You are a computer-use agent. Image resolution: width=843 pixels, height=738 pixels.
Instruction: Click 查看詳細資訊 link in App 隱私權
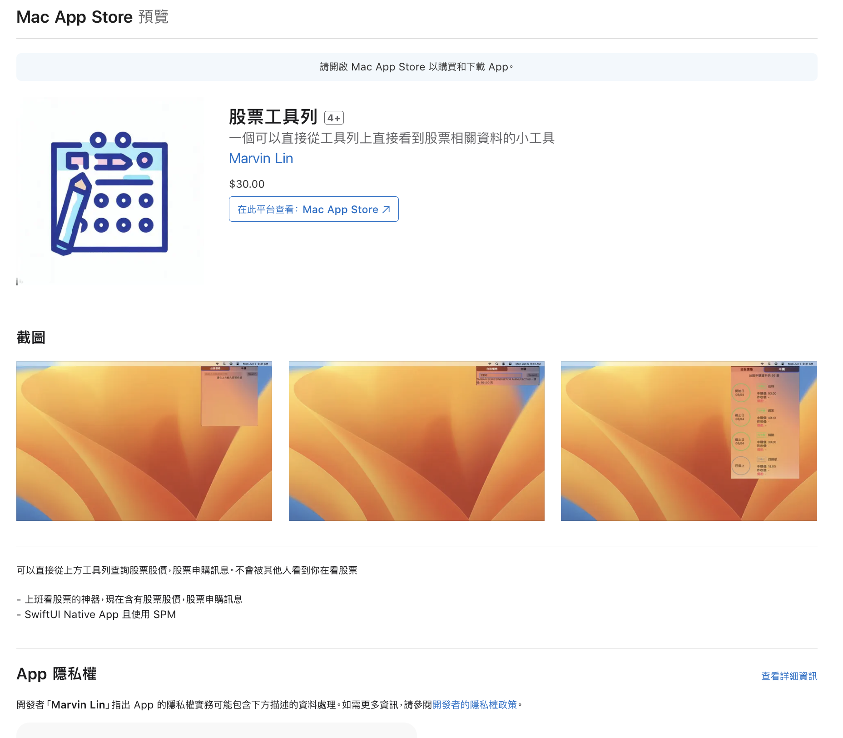[789, 676]
